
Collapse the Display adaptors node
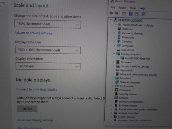(114, 54)
